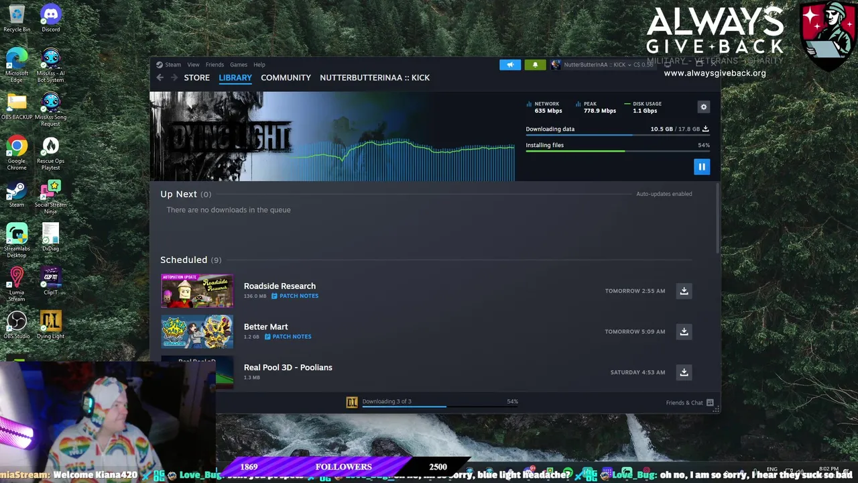Click bottom Downloading 3 of 3 status

387,401
